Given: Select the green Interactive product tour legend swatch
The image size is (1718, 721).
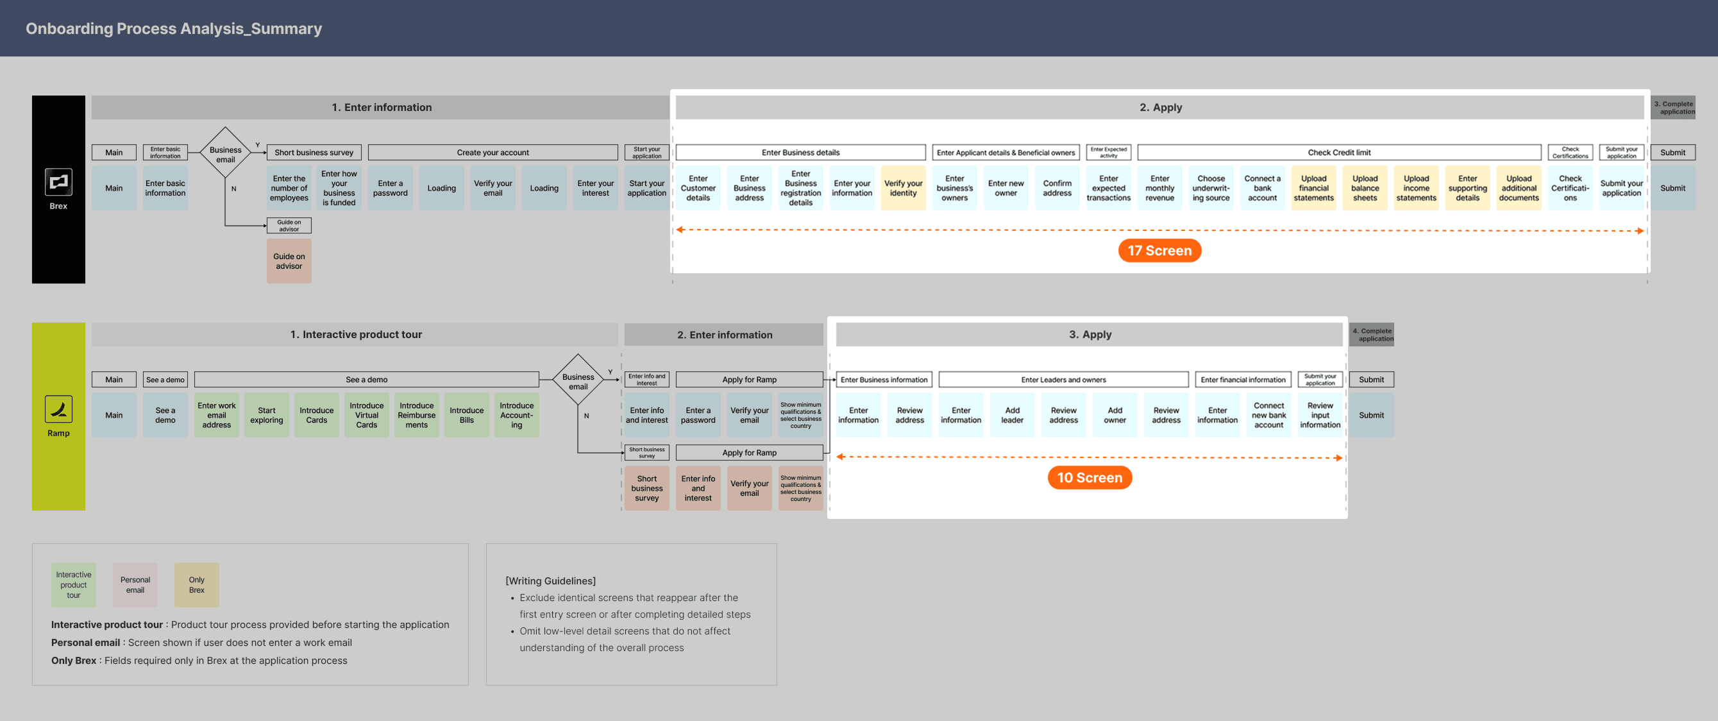Looking at the screenshot, I should [73, 584].
